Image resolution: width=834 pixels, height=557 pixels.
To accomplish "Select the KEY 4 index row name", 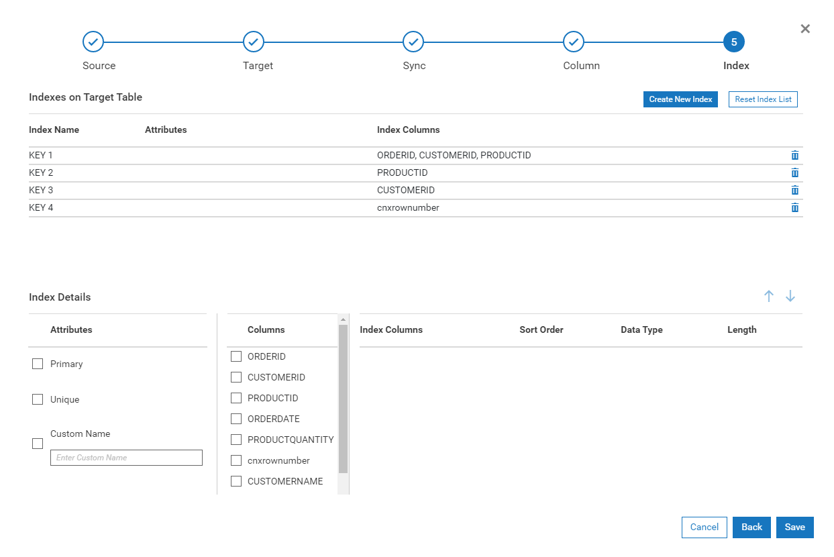I will (41, 208).
